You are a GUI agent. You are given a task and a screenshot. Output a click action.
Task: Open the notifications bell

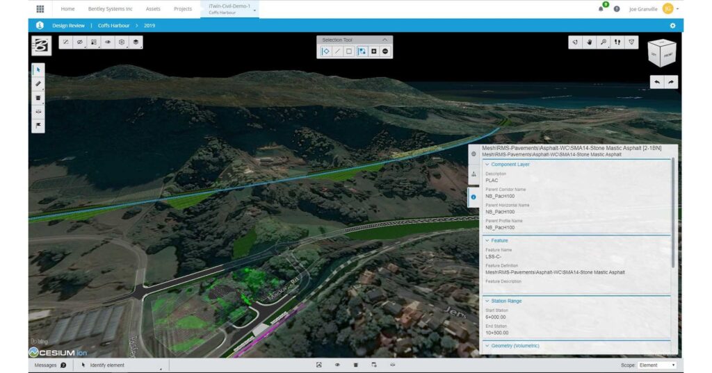tap(601, 8)
